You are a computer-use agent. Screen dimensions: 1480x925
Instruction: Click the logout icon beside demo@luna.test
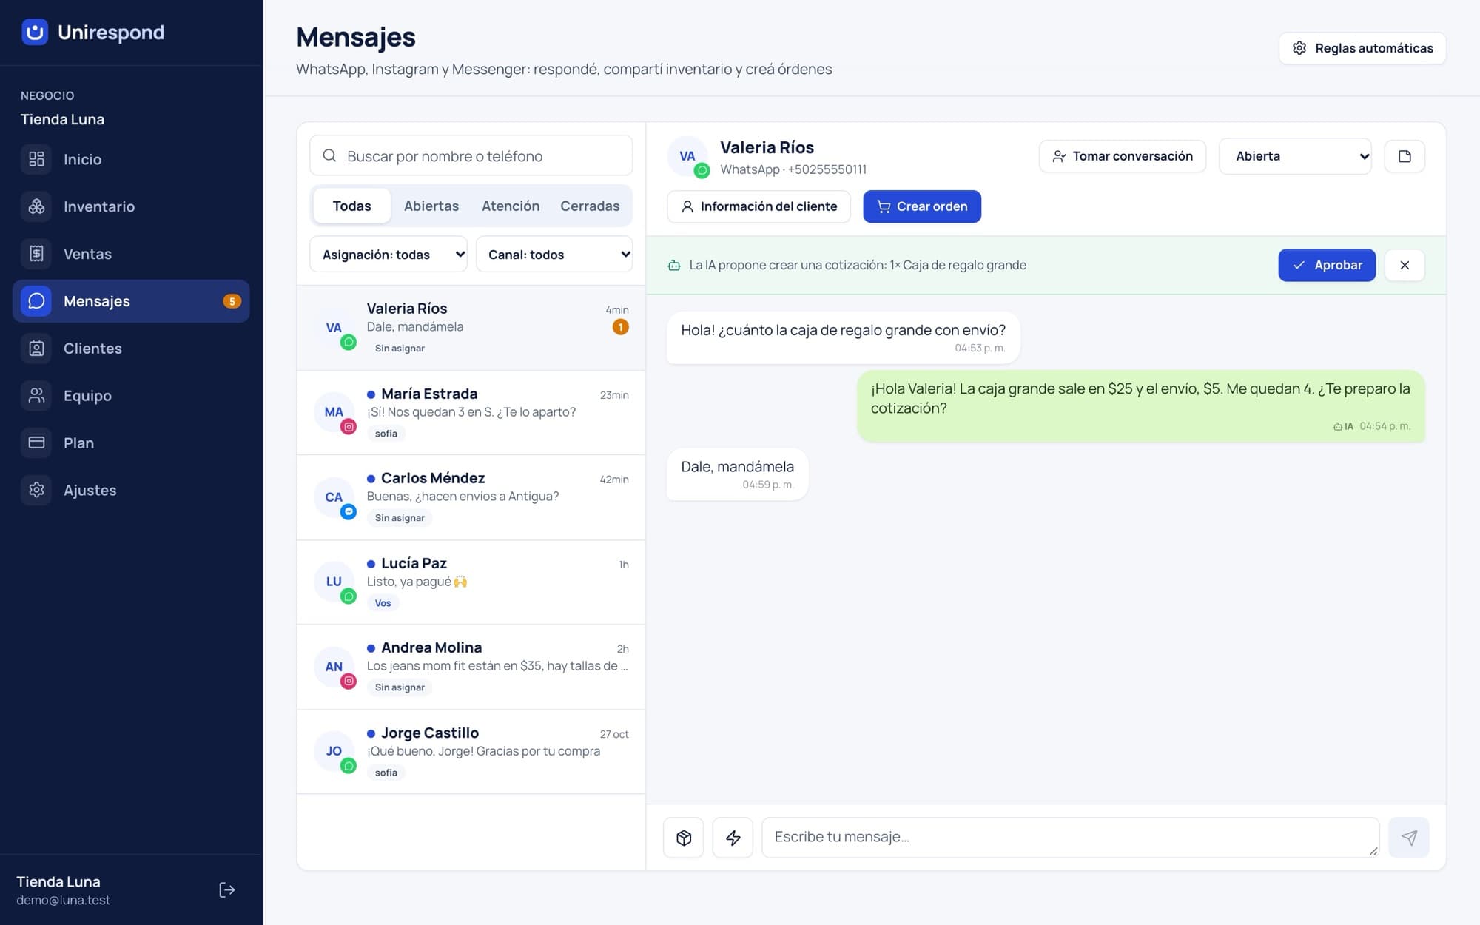tap(227, 889)
